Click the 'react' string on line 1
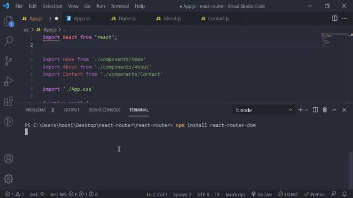 pos(104,37)
